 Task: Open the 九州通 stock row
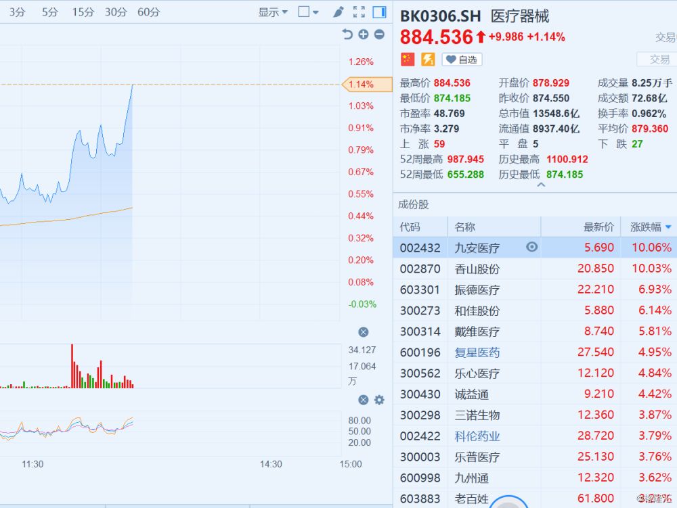click(x=535, y=478)
